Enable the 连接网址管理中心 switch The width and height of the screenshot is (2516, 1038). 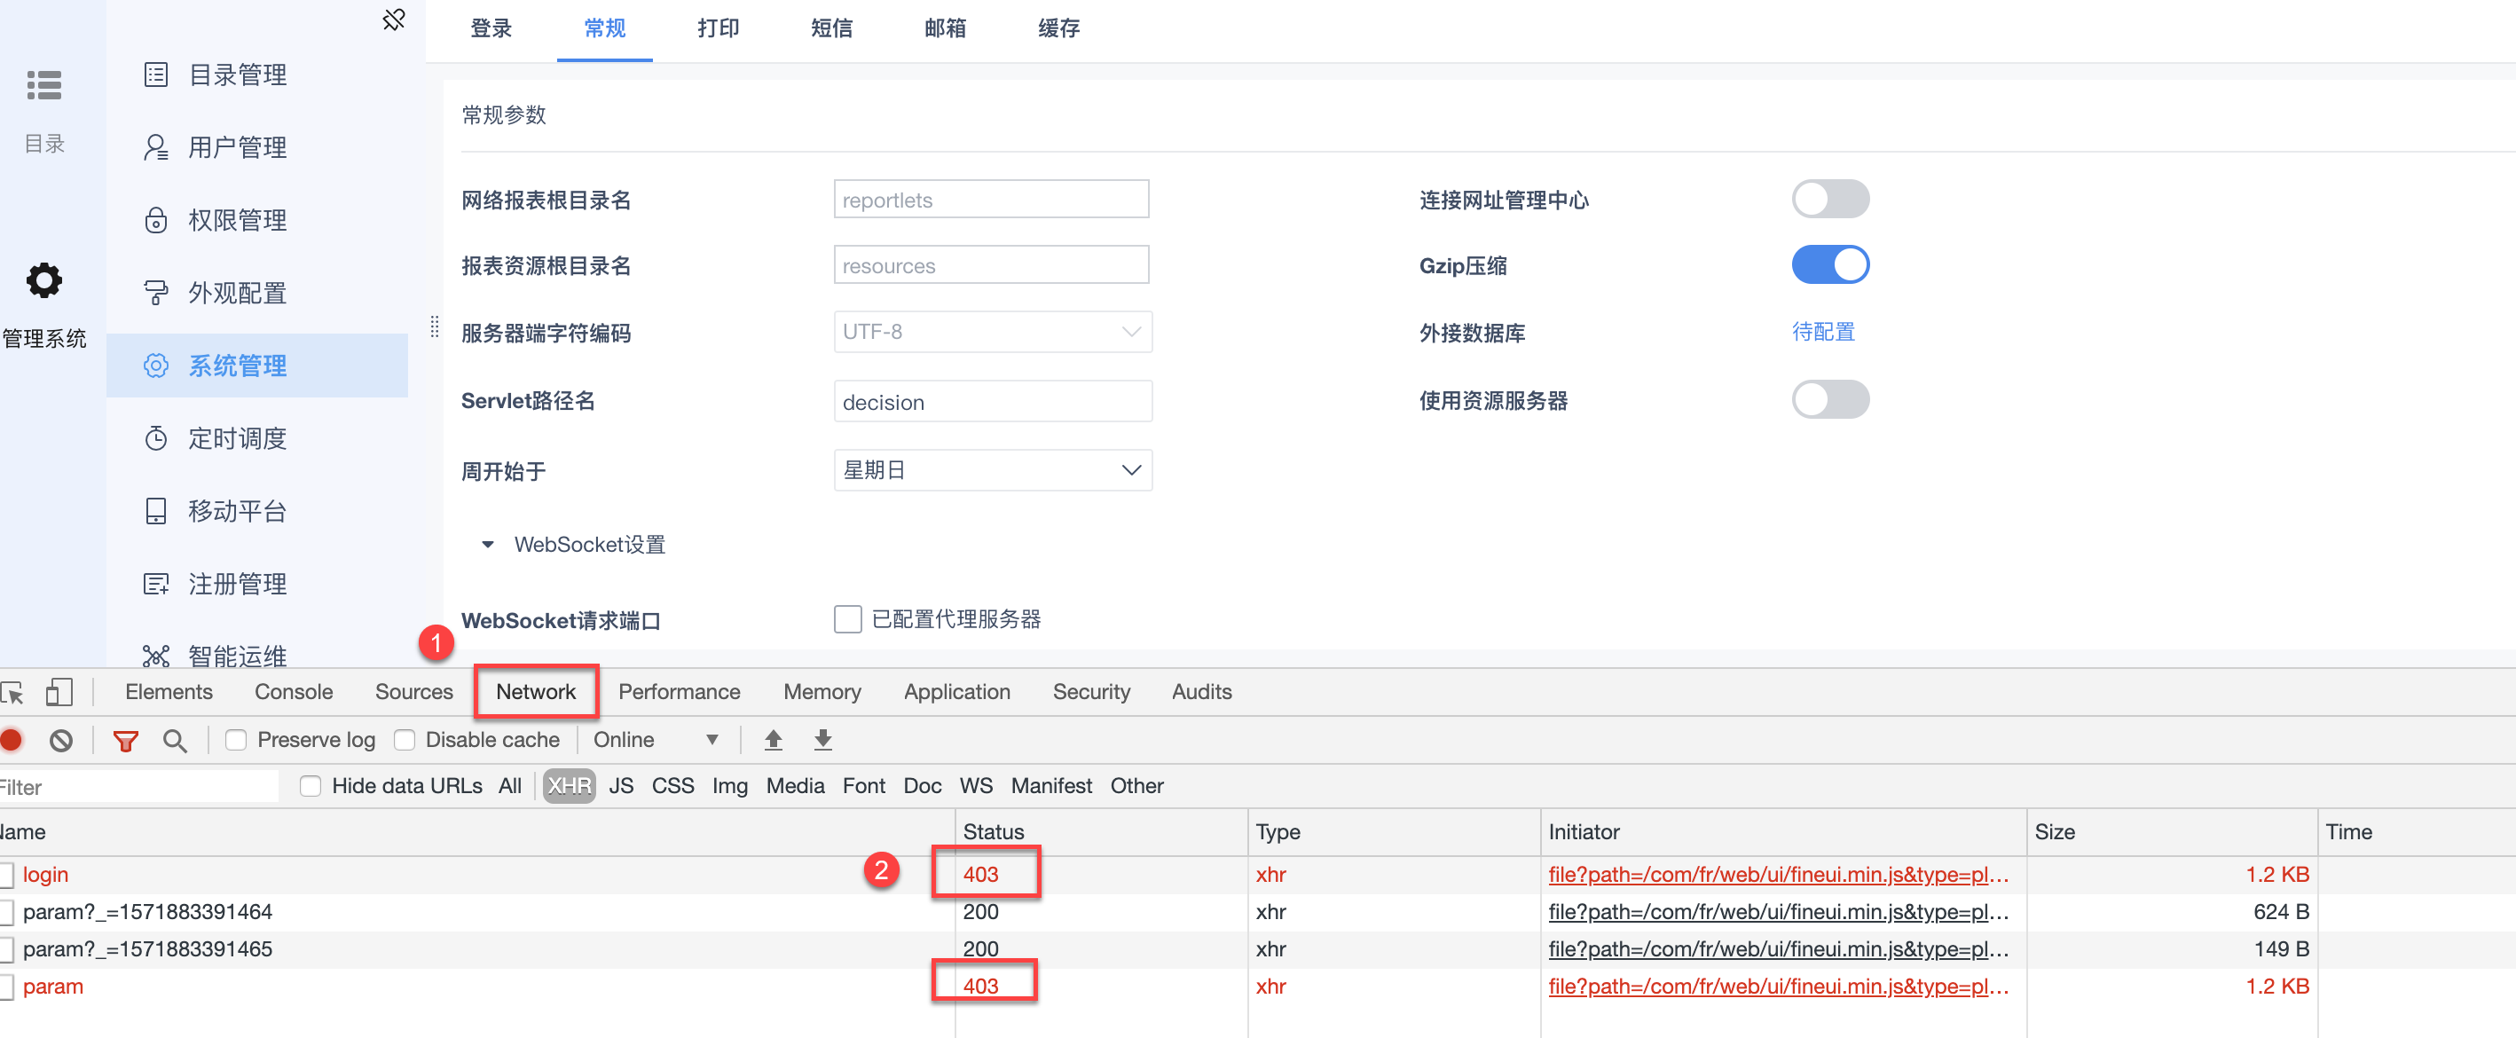pos(1829,200)
